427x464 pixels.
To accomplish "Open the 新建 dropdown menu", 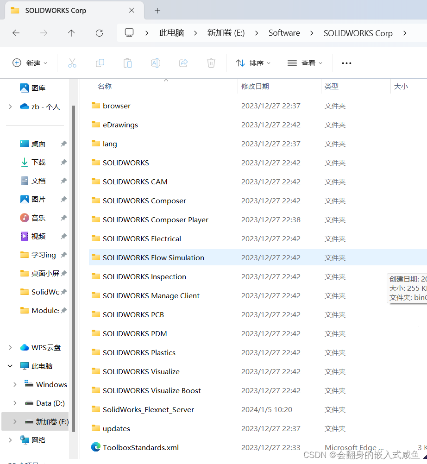I will [30, 63].
